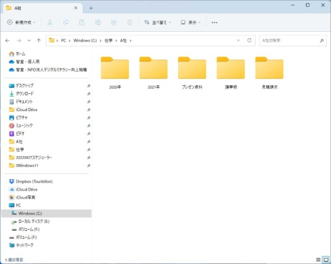This screenshot has height=264, width=331.
Task: Open a new tab with plus button
Action: click(91, 8)
